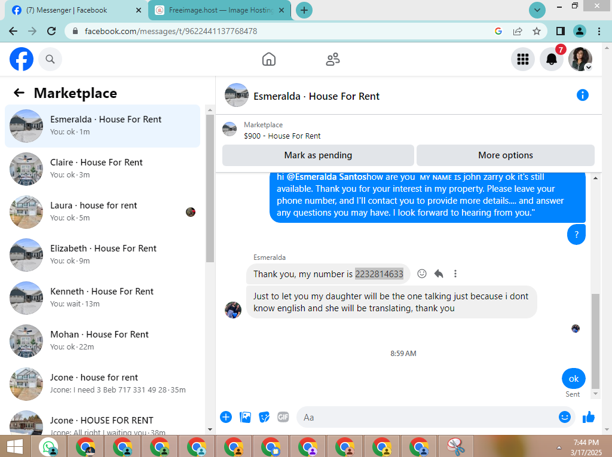
Task: Open the Facebook menu grid icon
Action: click(522, 59)
